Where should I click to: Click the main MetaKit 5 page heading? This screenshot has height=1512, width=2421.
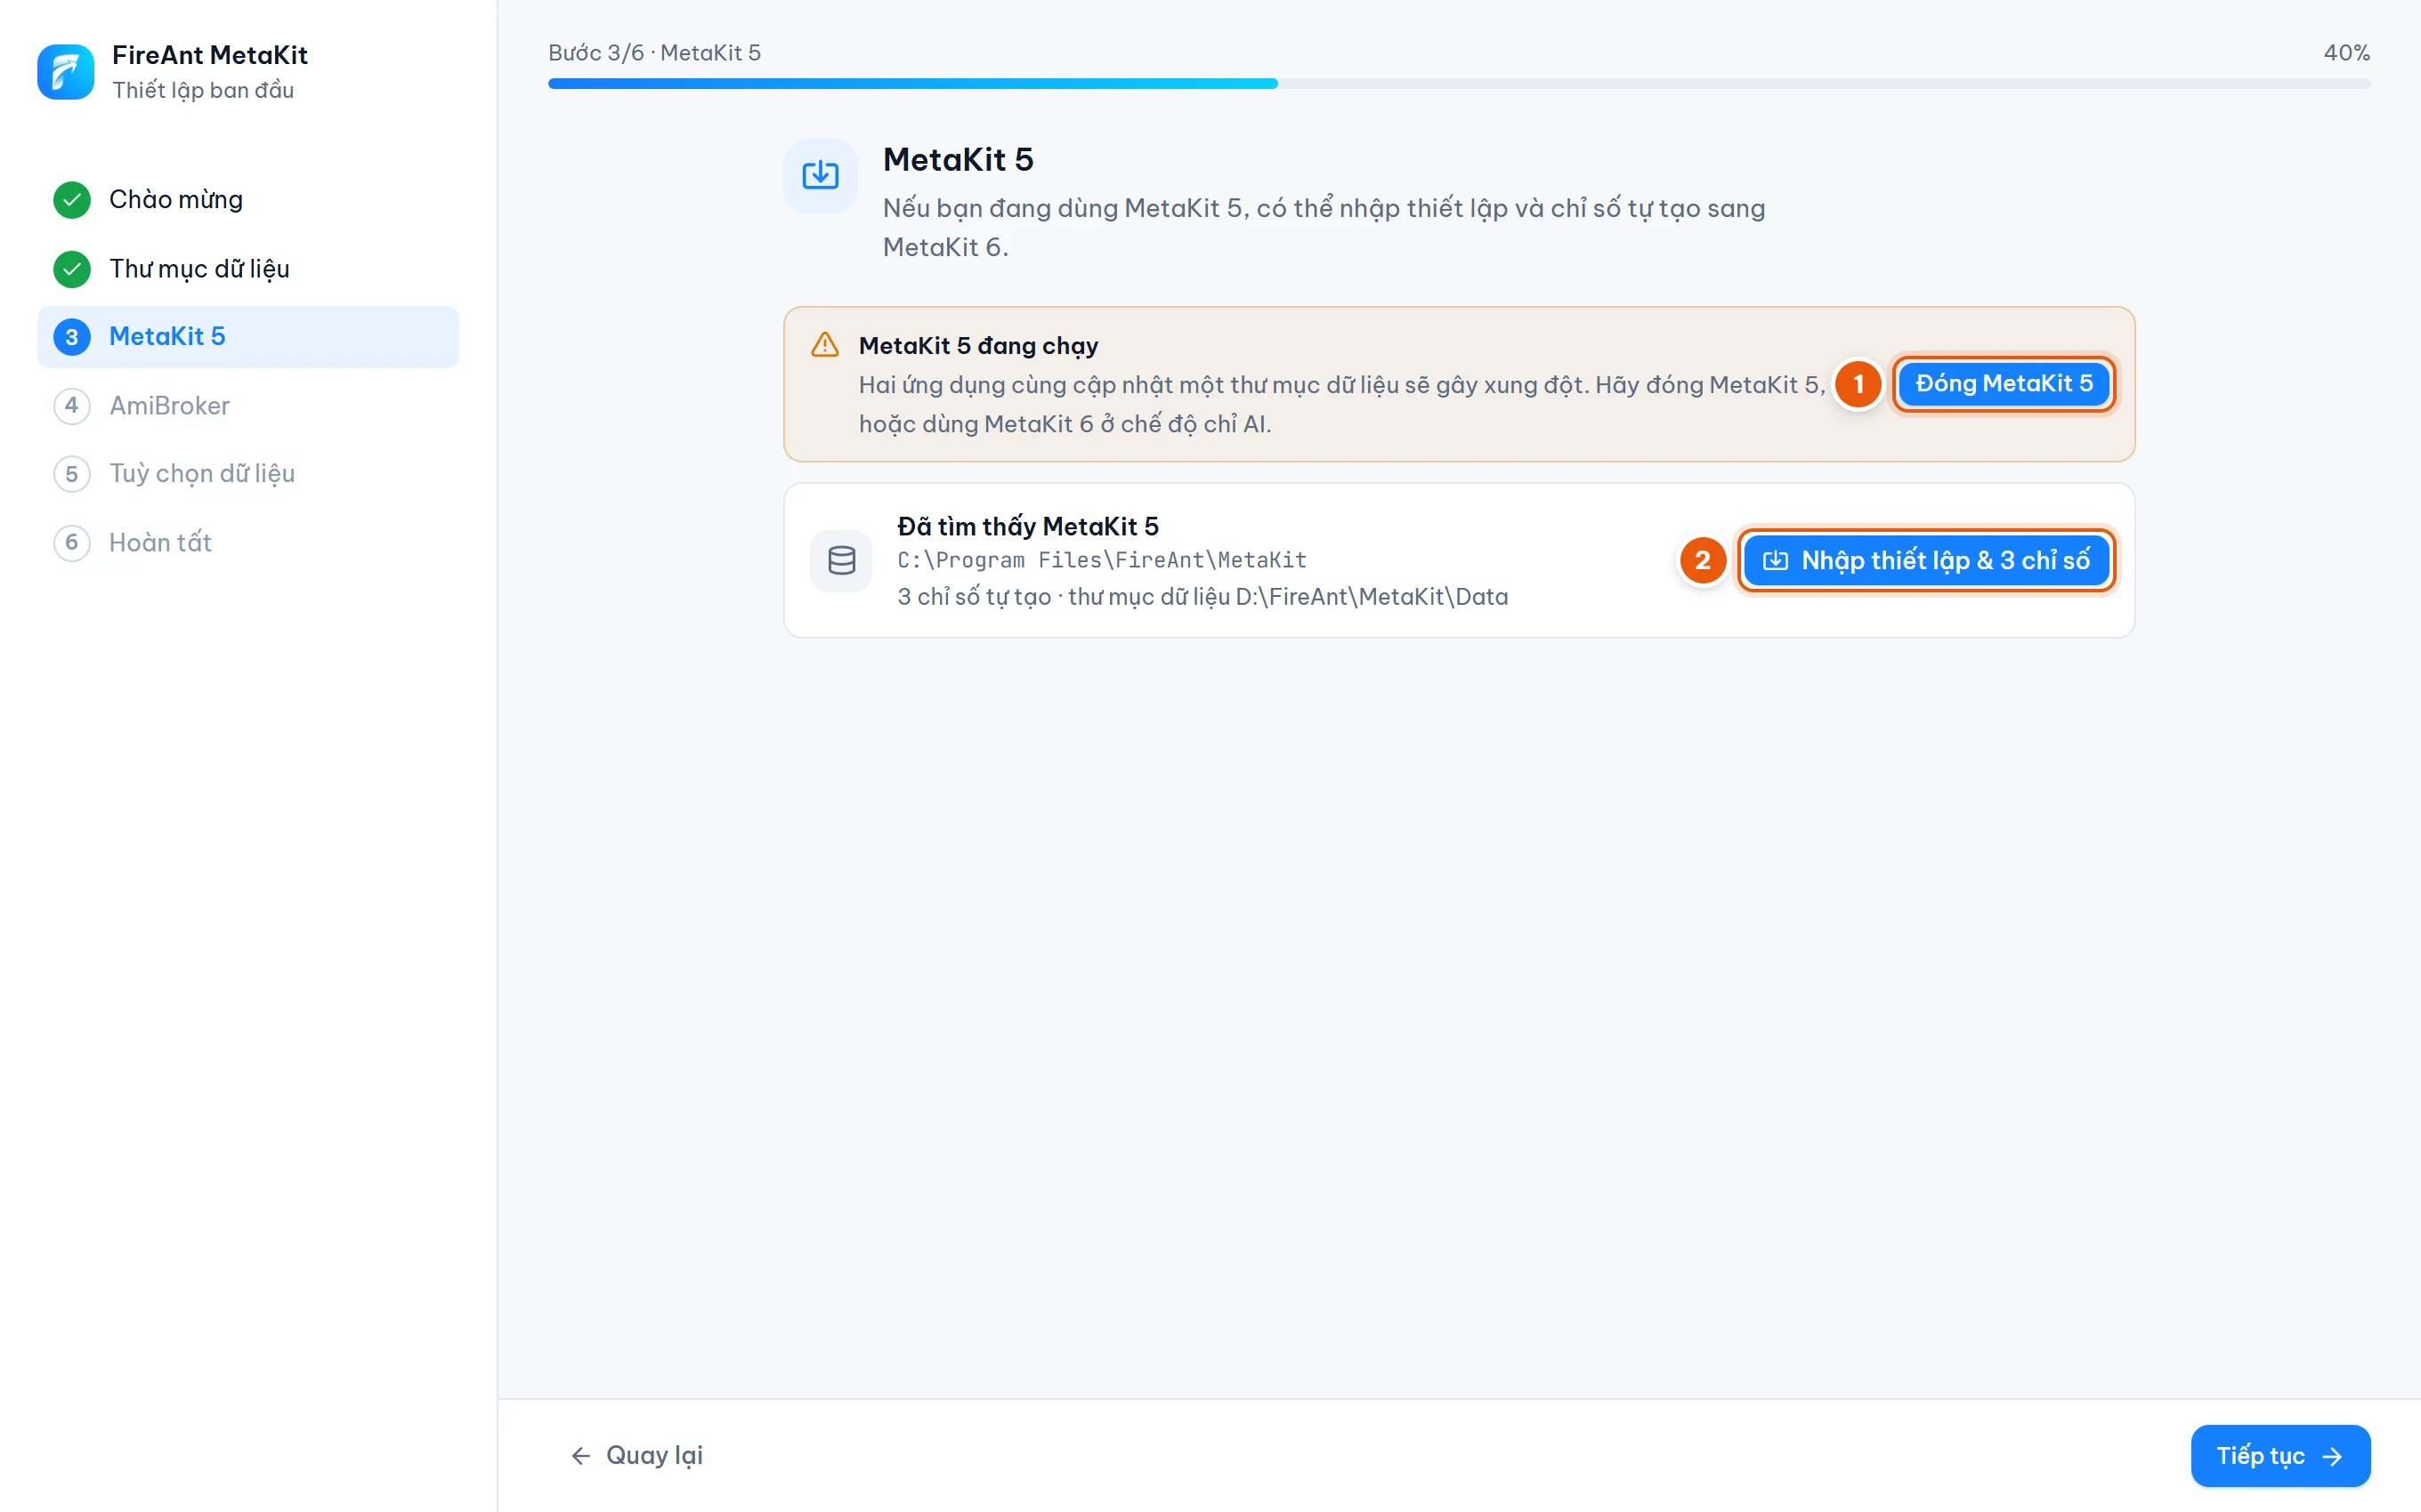(x=958, y=160)
